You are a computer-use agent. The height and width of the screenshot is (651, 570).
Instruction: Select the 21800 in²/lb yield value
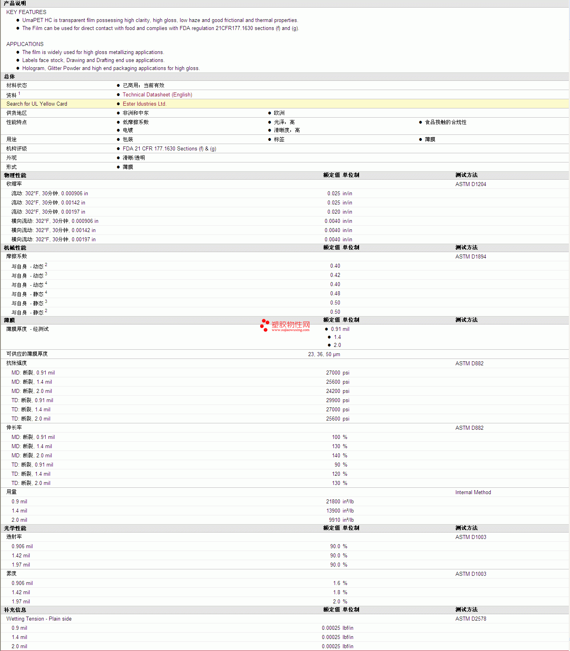pos(340,502)
